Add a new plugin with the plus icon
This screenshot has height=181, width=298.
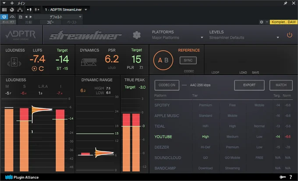(12, 3)
